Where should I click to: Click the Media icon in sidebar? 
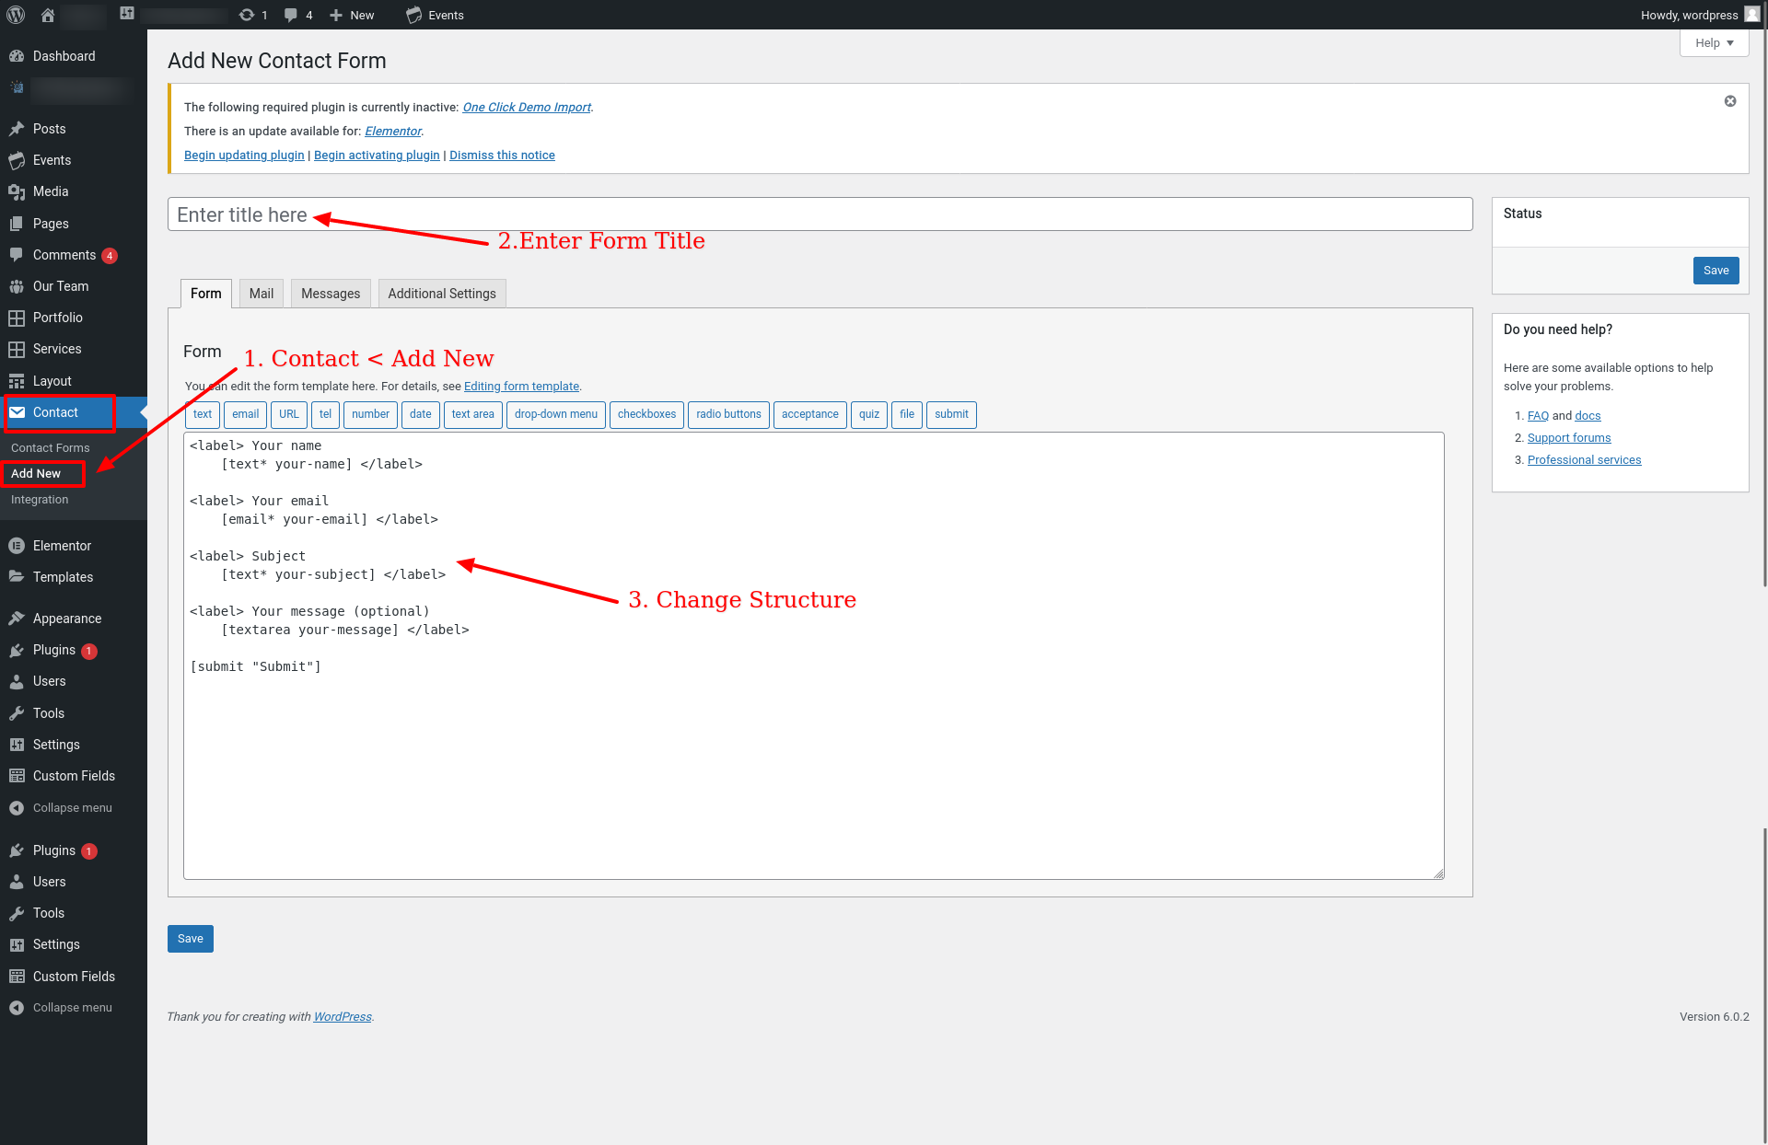pyautogui.click(x=17, y=191)
